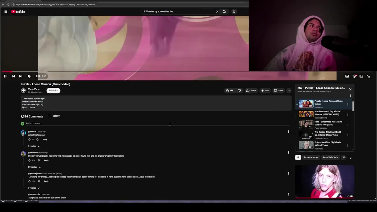Clear the search box text
This screenshot has width=377, height=212.
(217, 11)
